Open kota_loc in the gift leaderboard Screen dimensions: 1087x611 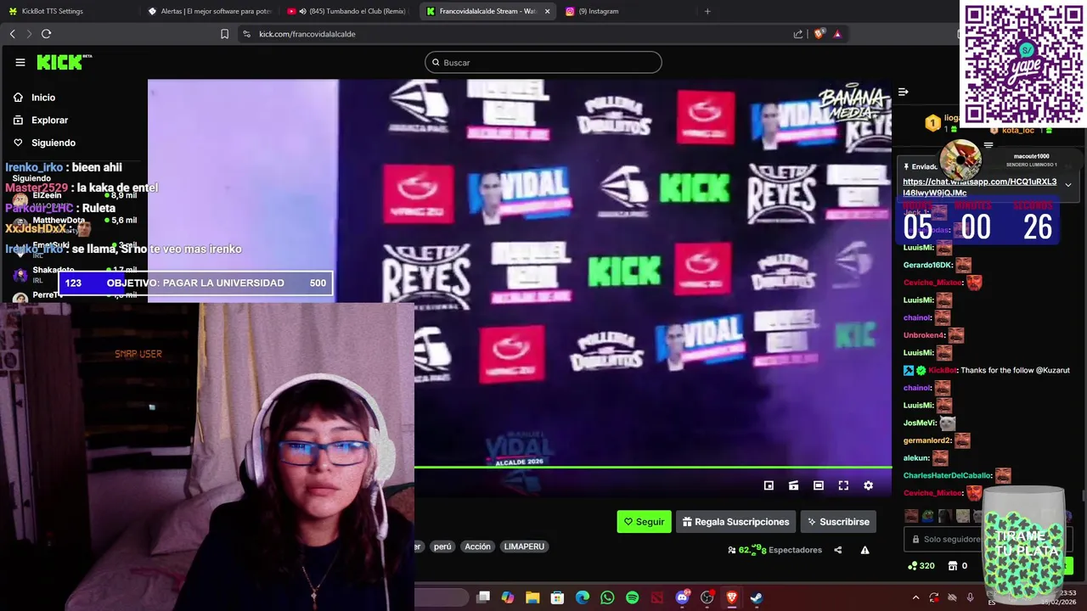(x=1017, y=130)
